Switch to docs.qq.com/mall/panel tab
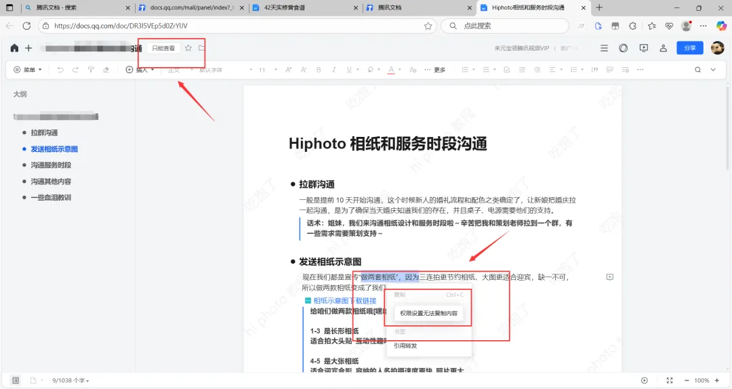Viewport: 732px width, 389px height. [191, 7]
